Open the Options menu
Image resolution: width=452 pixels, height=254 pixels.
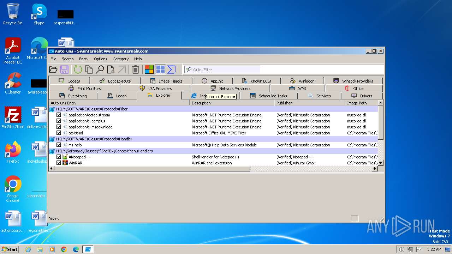click(x=101, y=59)
